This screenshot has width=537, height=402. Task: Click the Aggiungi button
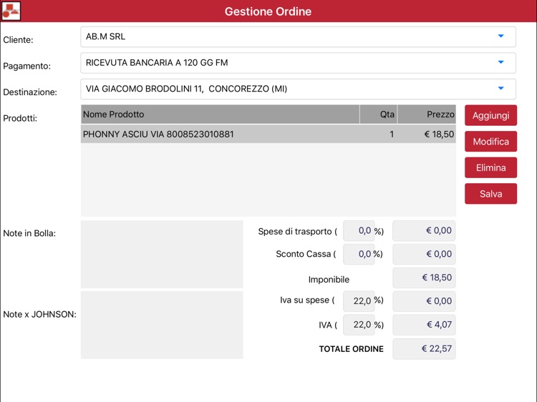(490, 115)
